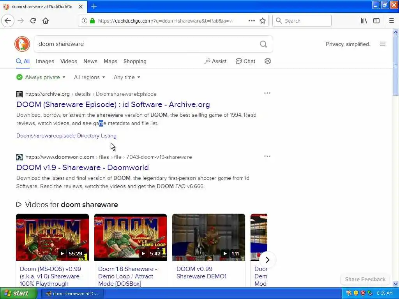The width and height of the screenshot is (399, 299).
Task: Close the doom shareware tab
Action: tap(80, 7)
